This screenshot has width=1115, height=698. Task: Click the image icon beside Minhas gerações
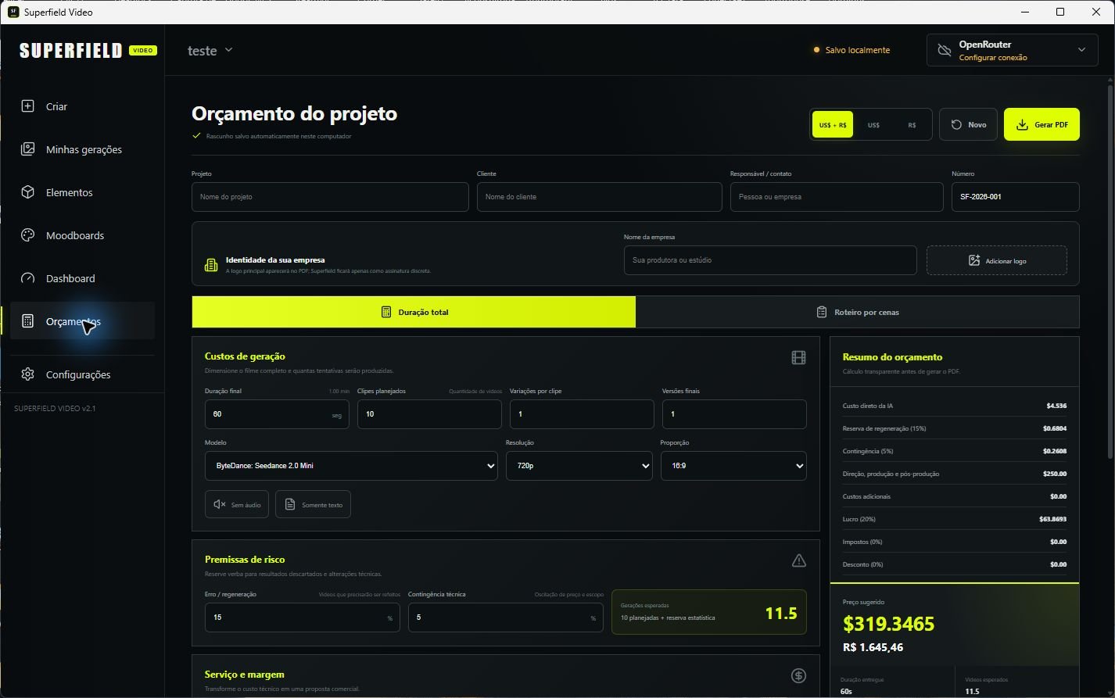click(x=27, y=149)
